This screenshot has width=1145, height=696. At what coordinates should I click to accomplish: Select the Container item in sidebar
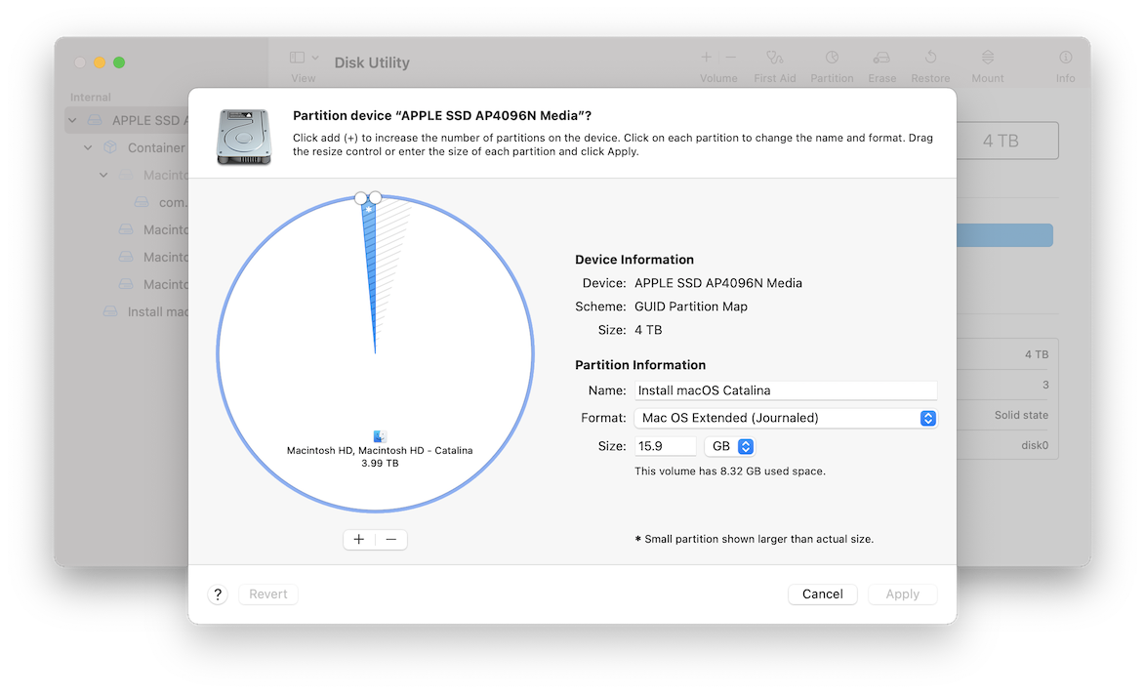pyautogui.click(x=156, y=147)
